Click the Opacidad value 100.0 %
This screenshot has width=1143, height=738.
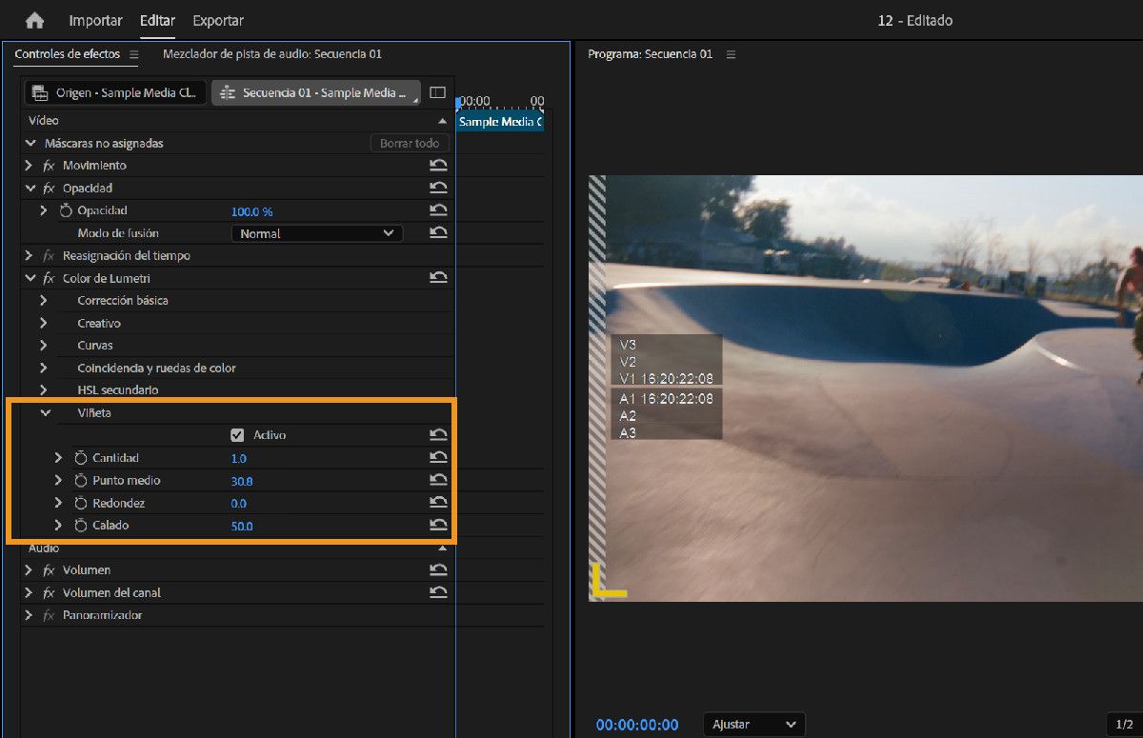[x=252, y=210]
